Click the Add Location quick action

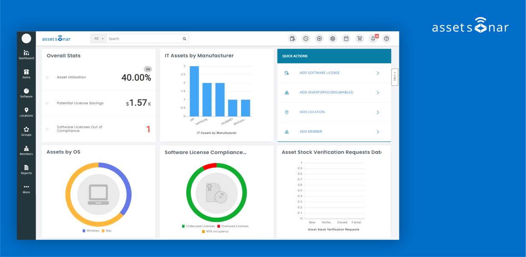tap(312, 112)
